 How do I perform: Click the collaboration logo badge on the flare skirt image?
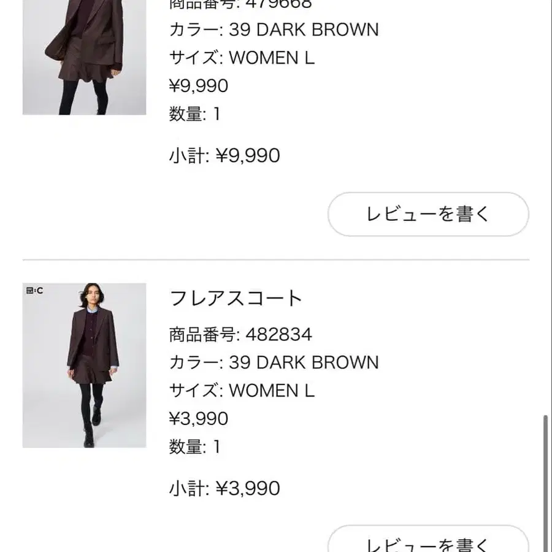click(34, 291)
